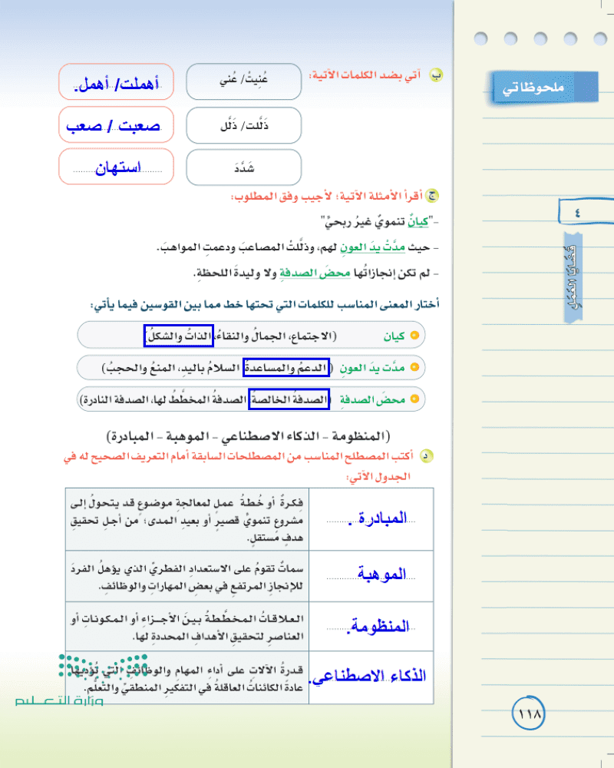This screenshot has width=614, height=768.
Task: Click the table answer cell 'المنظومة'
Action: coord(371,627)
